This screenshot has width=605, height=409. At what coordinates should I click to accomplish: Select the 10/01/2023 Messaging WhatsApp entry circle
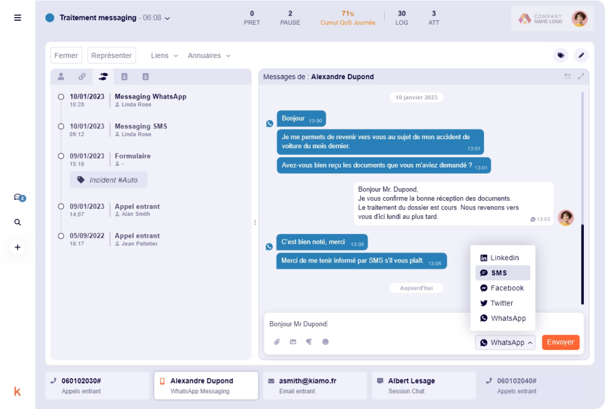[x=60, y=96]
